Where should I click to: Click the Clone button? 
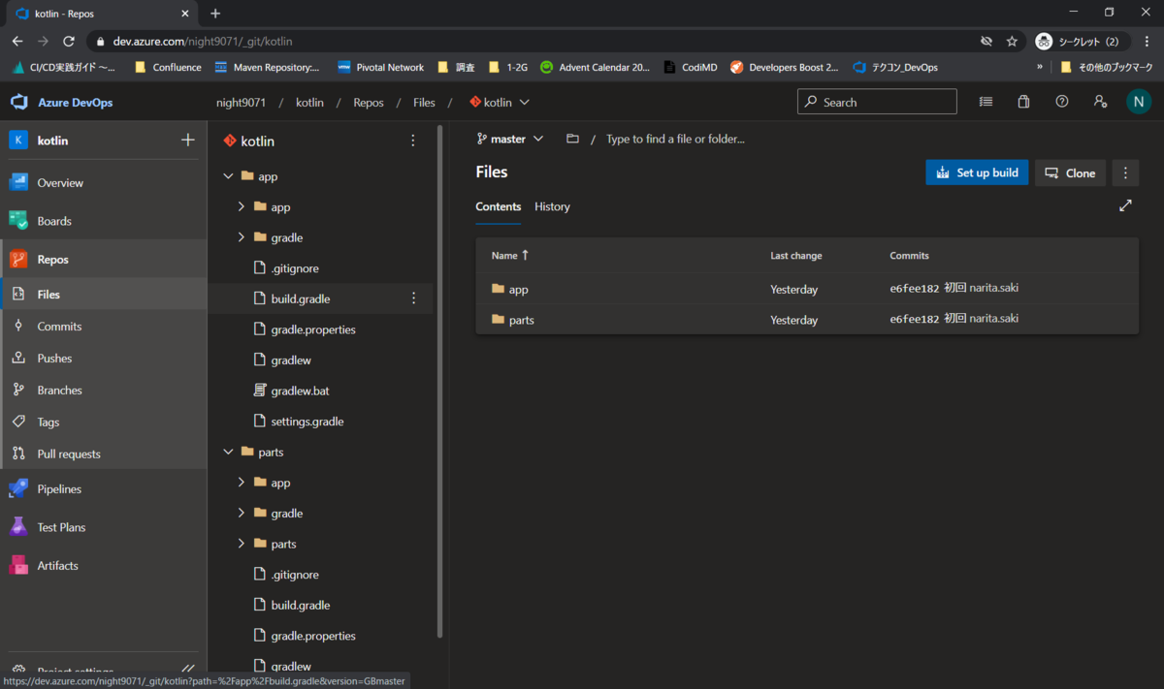click(1070, 172)
